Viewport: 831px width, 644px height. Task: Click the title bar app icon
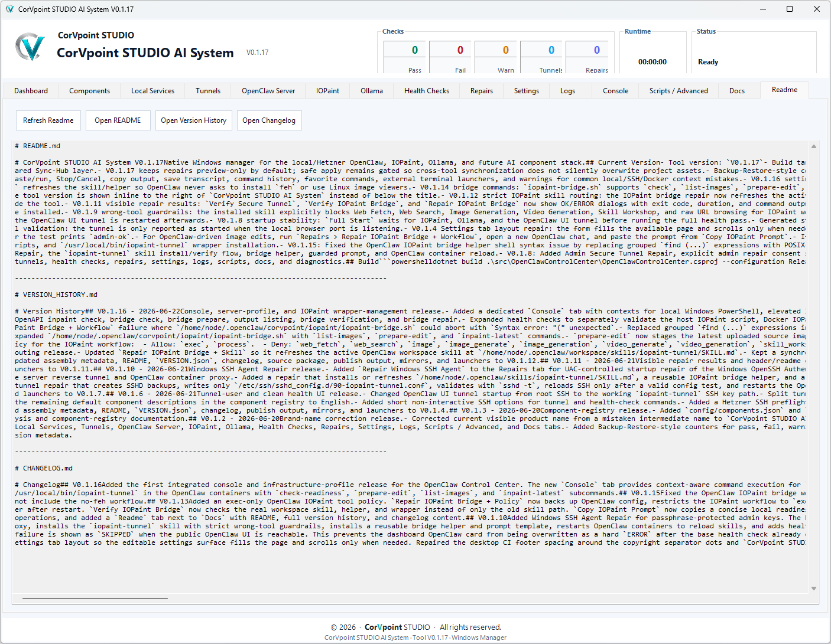[9, 9]
